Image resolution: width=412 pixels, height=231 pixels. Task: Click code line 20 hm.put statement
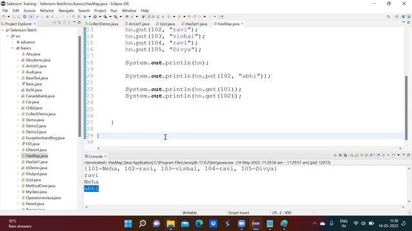[198, 76]
